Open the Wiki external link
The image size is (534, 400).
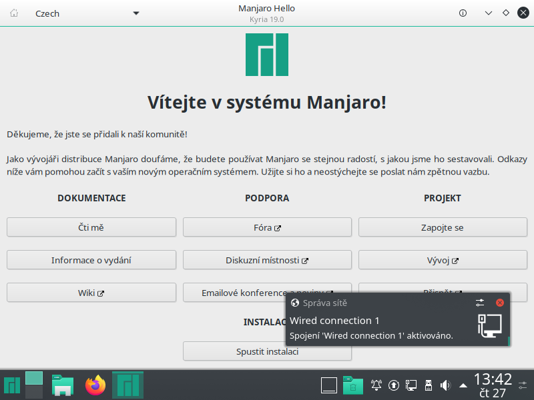(x=91, y=292)
